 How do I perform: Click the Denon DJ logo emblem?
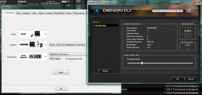pyautogui.click(x=97, y=10)
